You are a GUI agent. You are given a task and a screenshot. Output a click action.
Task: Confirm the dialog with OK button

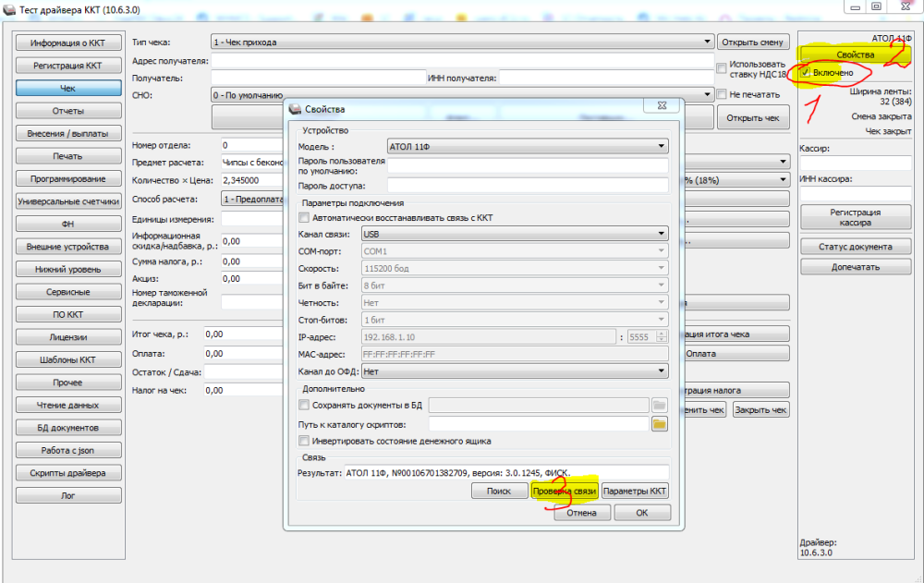point(642,513)
